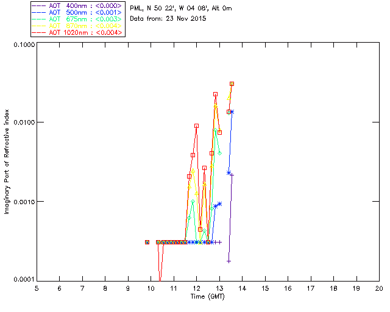The height and width of the screenshot is (312, 390).
Task: Select the highest red square marker near 13.5 GMT
Action: [232, 84]
